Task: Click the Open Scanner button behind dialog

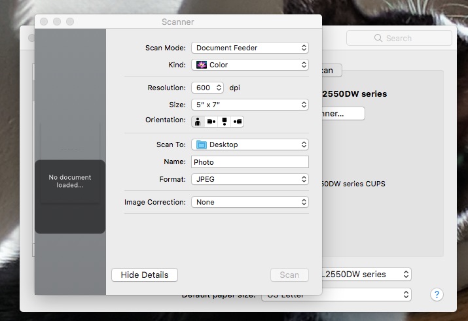Action: pos(343,114)
